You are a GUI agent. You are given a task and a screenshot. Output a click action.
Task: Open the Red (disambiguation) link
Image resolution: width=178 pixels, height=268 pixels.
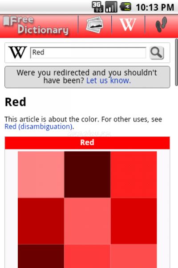[39, 127]
